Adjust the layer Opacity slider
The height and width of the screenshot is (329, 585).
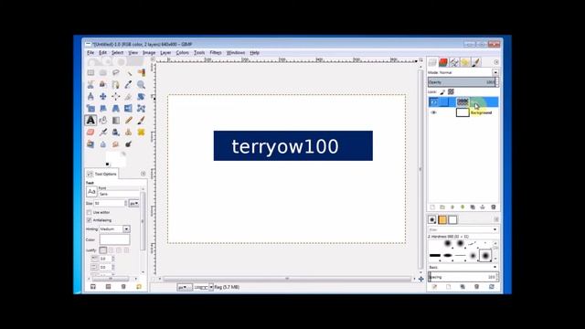click(463, 82)
